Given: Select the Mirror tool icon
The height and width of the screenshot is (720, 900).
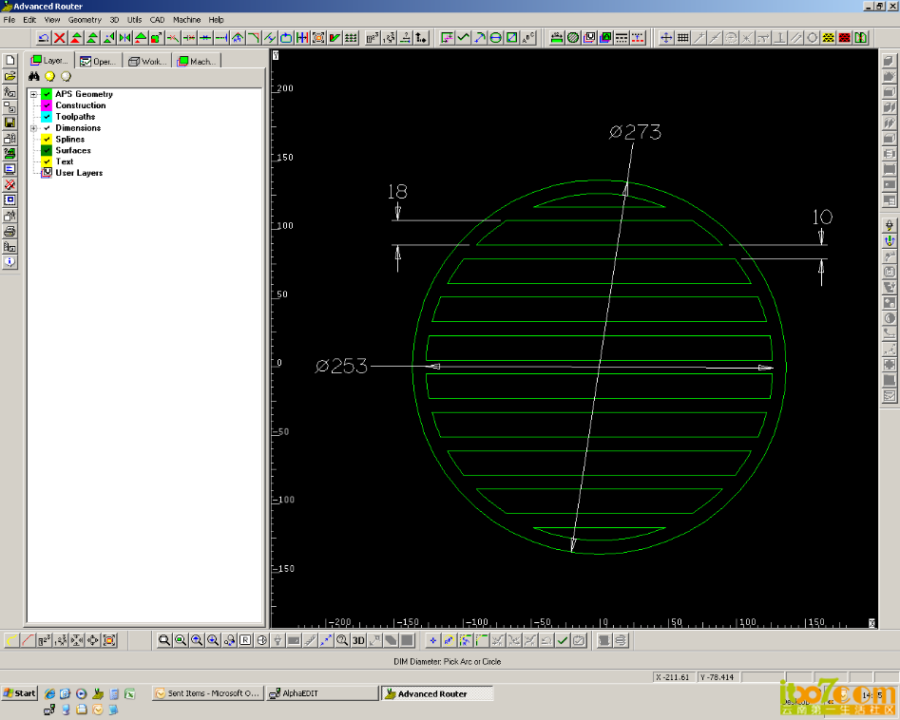Looking at the screenshot, I should pos(124,38).
